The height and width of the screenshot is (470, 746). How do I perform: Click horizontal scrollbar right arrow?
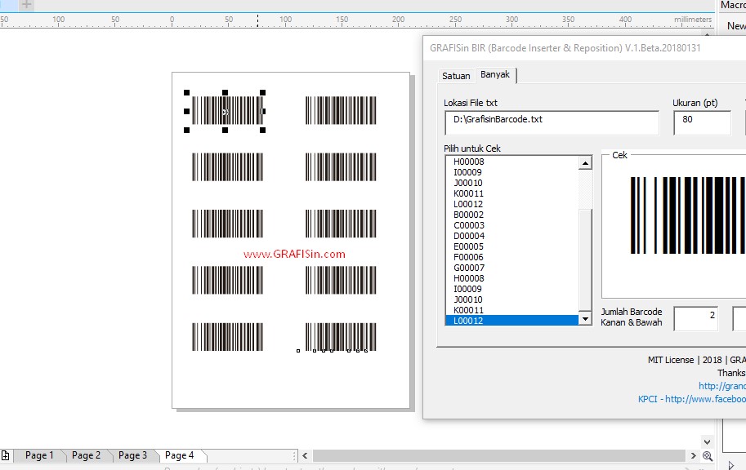pyautogui.click(x=693, y=456)
